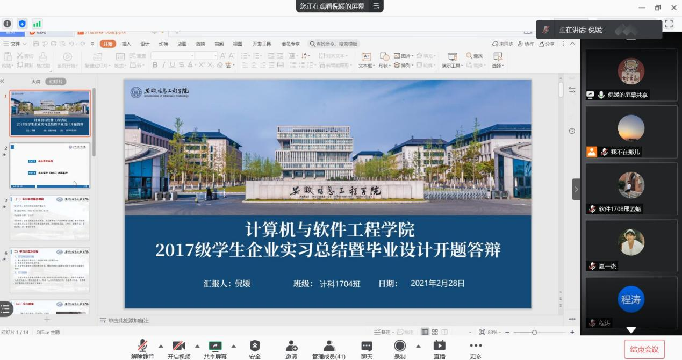
Task: Open the 形状 shapes tool
Action: (x=383, y=66)
